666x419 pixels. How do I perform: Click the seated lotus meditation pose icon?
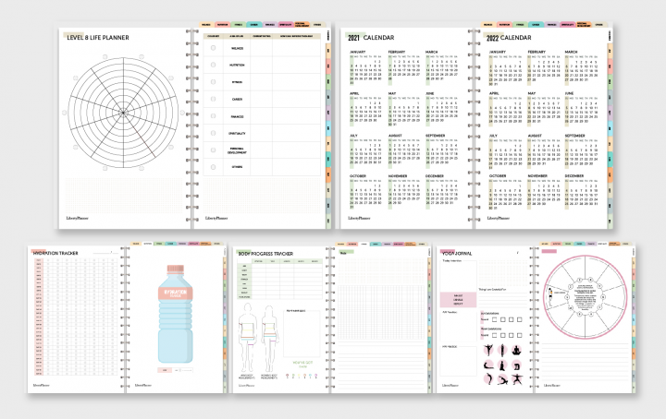(x=516, y=351)
